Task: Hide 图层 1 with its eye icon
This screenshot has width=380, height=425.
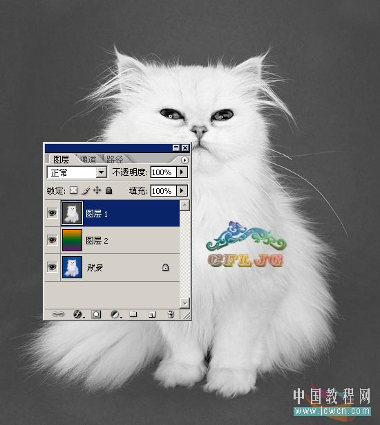Action: pyautogui.click(x=53, y=213)
